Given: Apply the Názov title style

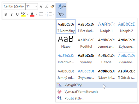Looking at the screenshot, I should point(66,42).
